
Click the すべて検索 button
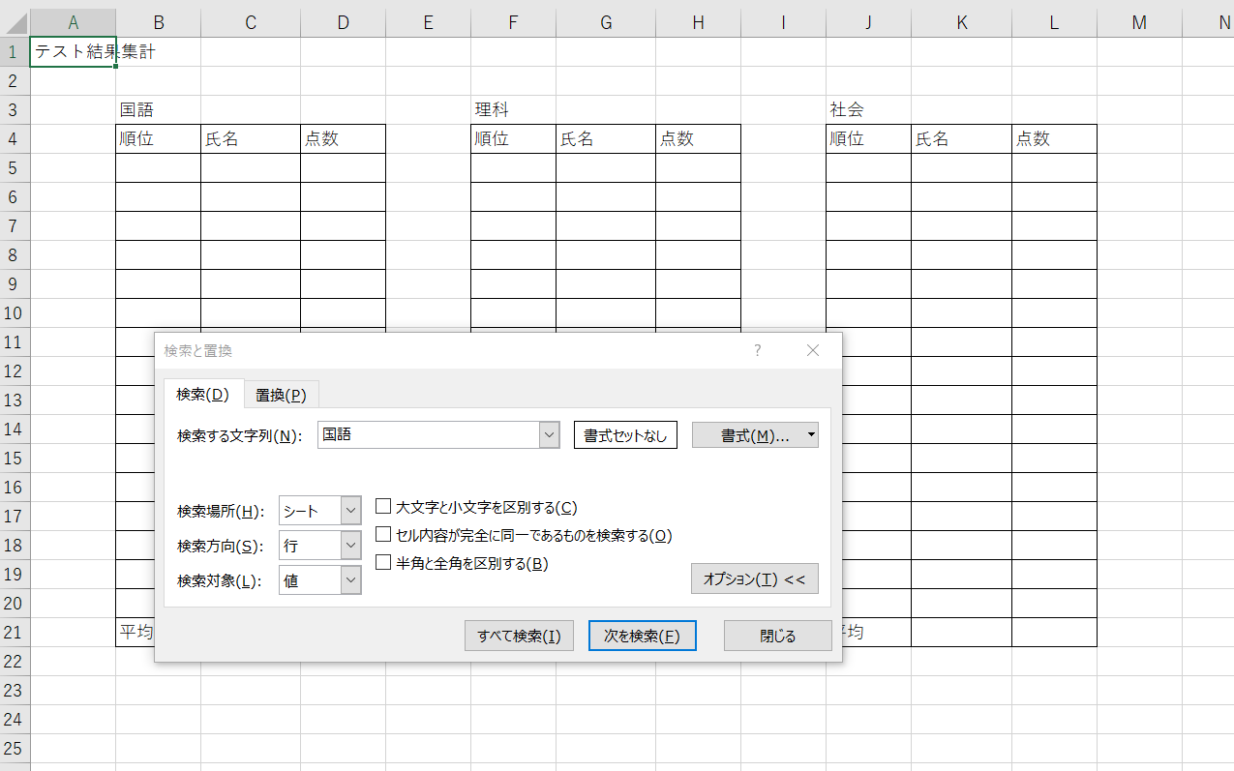[x=519, y=636]
